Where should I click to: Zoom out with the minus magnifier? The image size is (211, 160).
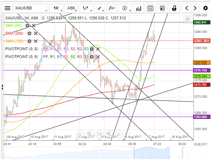(x=89, y=134)
